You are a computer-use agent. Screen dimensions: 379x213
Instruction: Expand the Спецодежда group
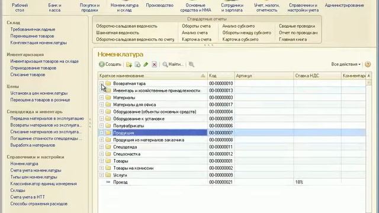[101, 147]
